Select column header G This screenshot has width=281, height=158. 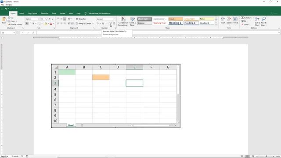pyautogui.click(x=168, y=67)
